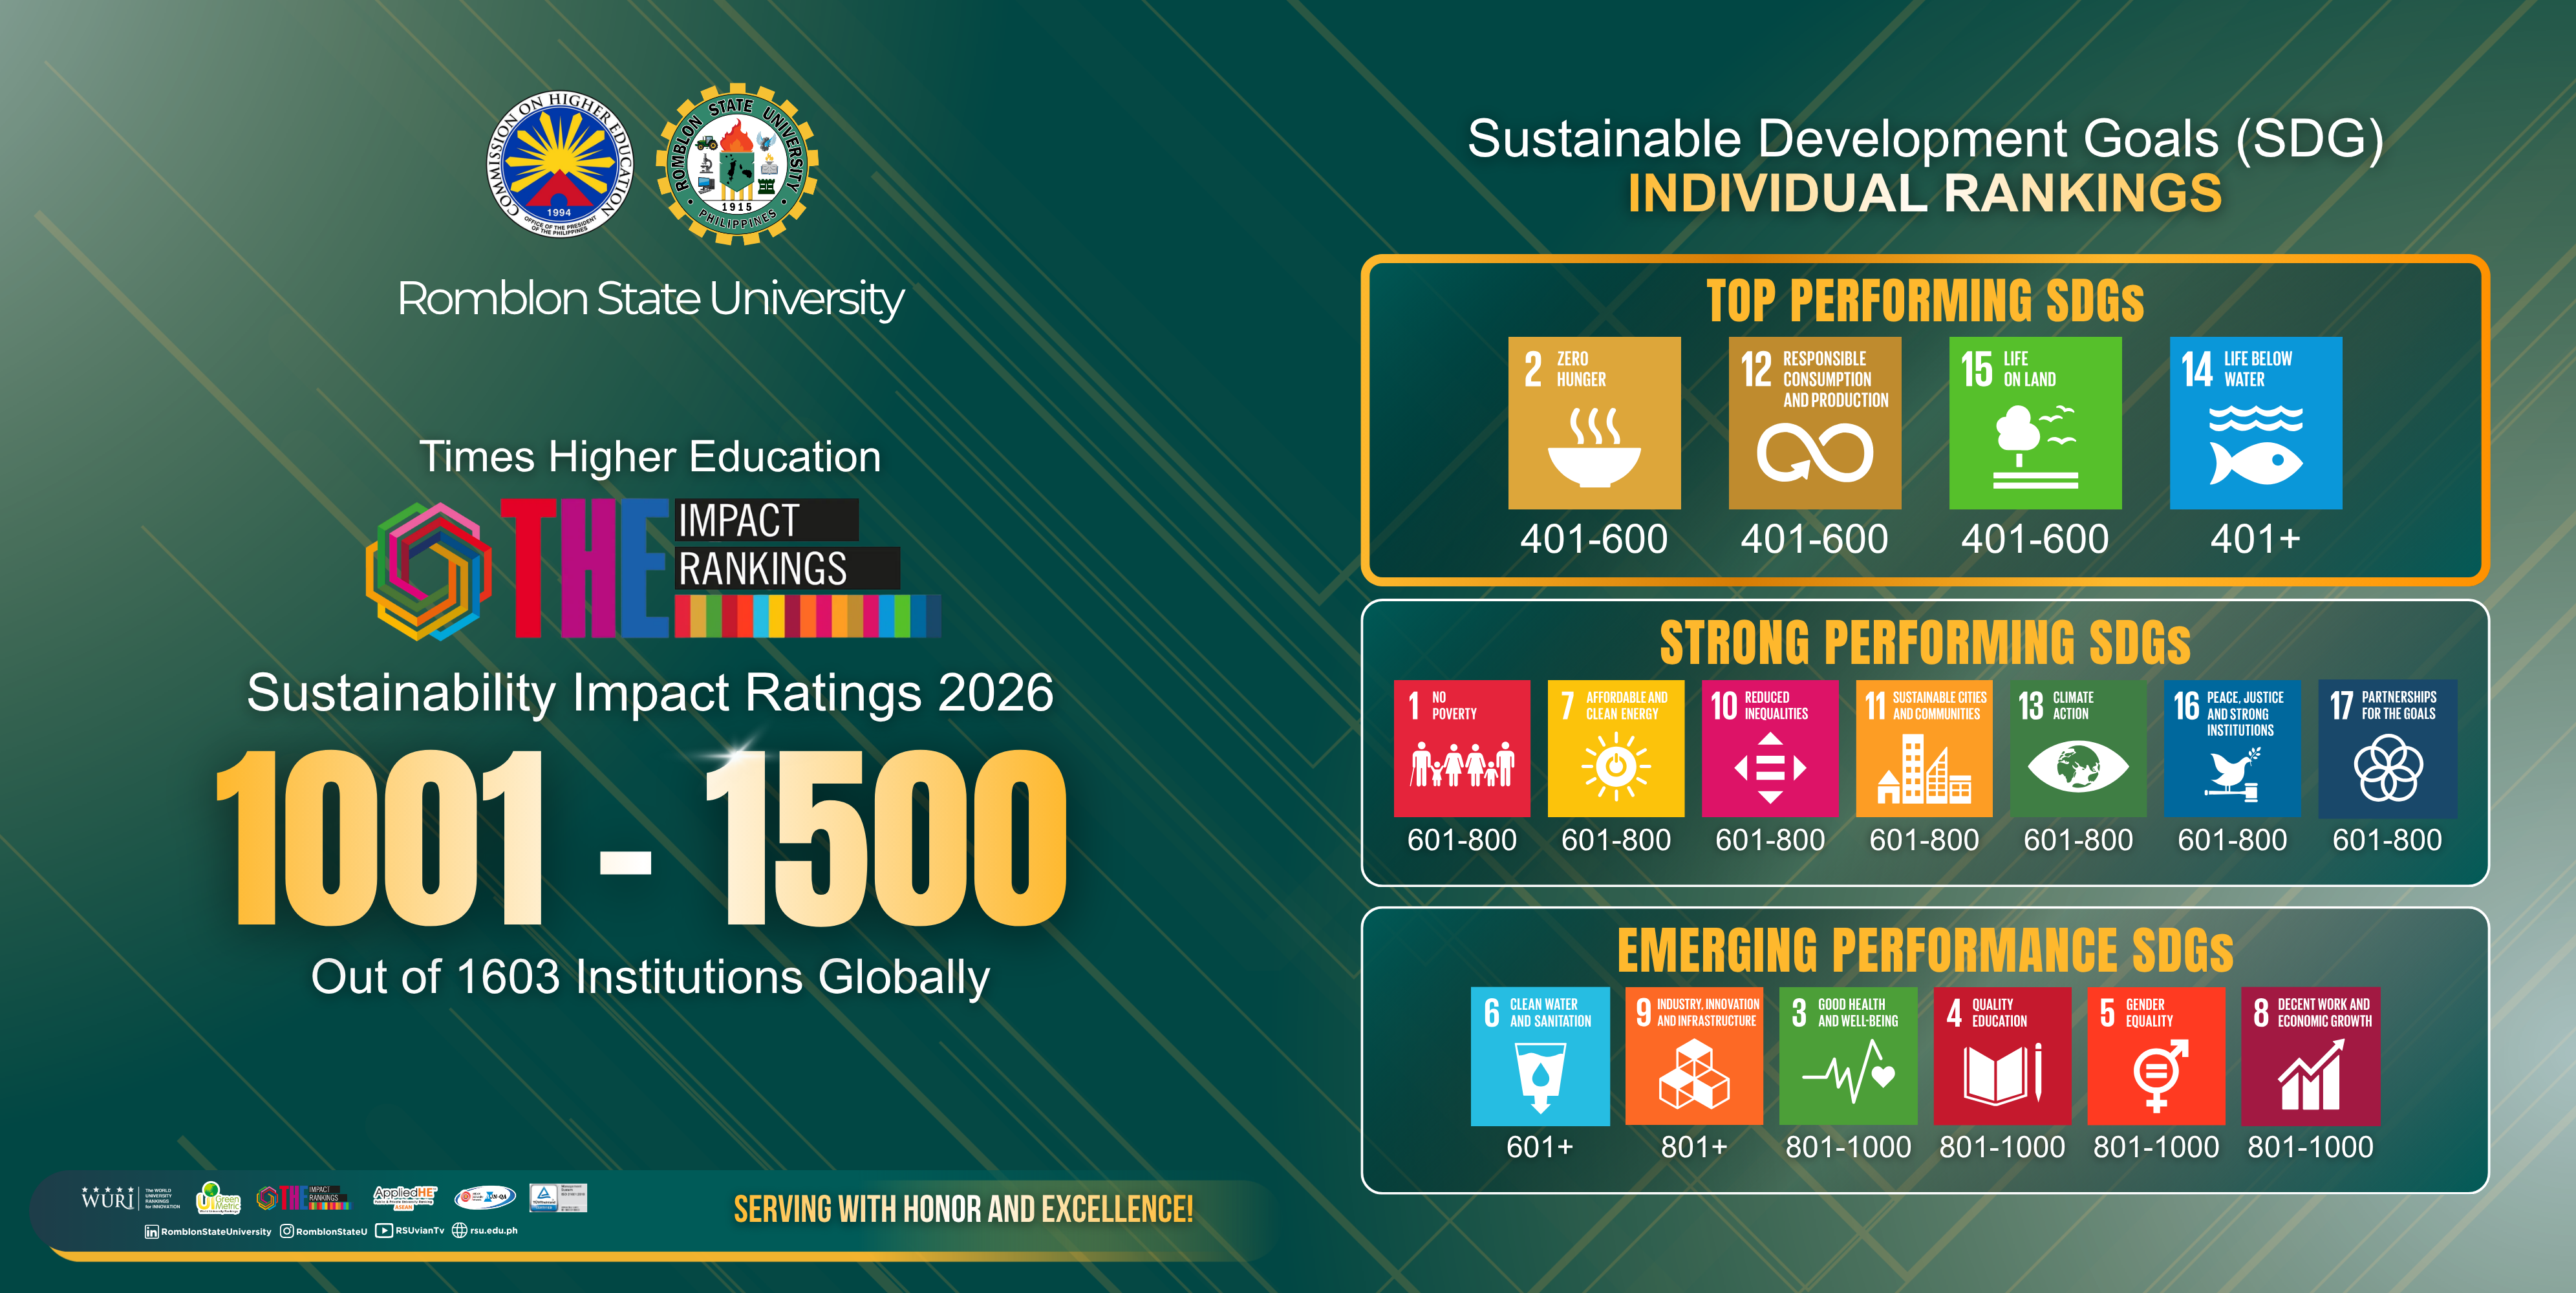Open the Instagram RomblonStateU link
The width and height of the screenshot is (2576, 1293).
[x=324, y=1231]
